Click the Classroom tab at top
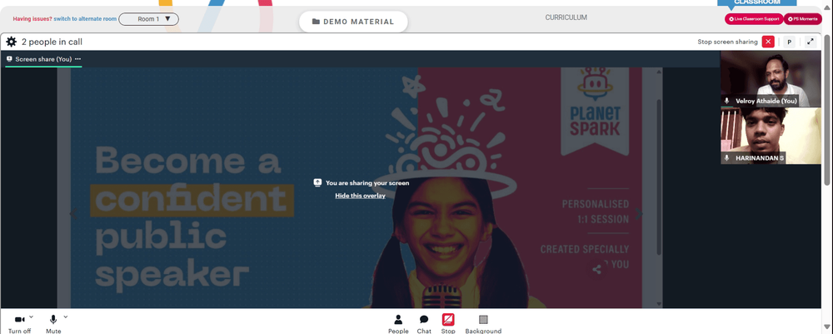 tap(757, 2)
